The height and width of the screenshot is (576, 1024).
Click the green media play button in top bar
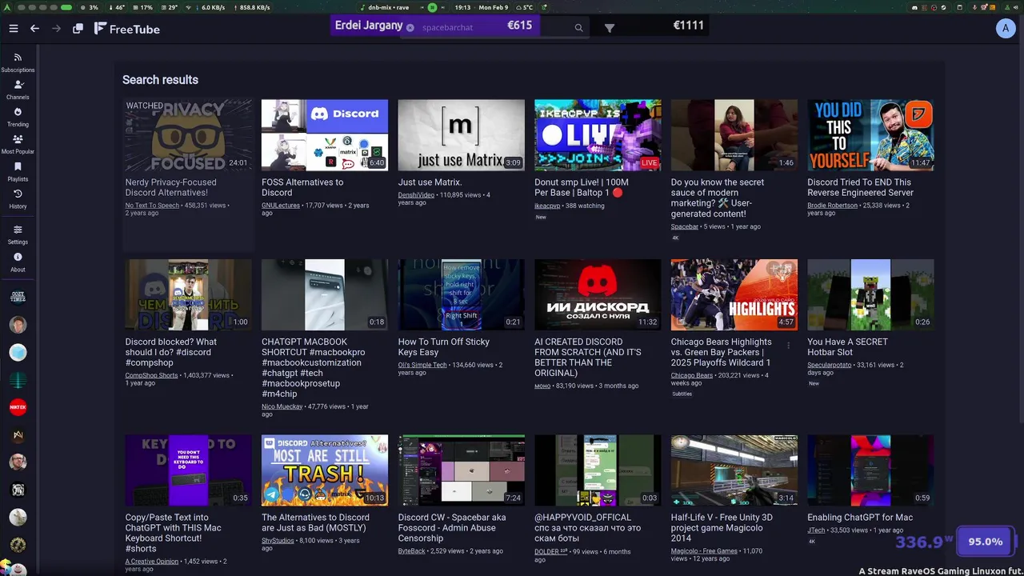pos(432,7)
